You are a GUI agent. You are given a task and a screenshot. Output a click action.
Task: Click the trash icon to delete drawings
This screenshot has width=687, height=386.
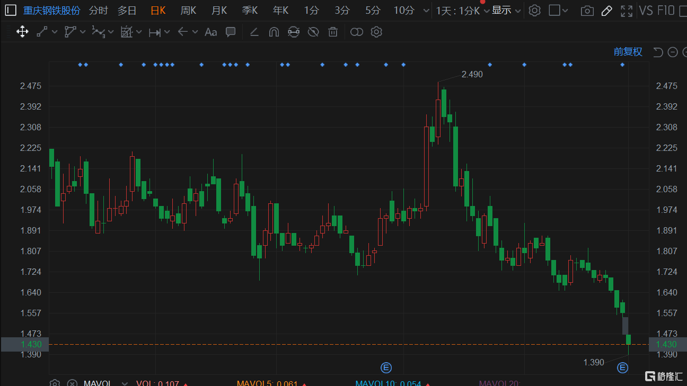333,32
